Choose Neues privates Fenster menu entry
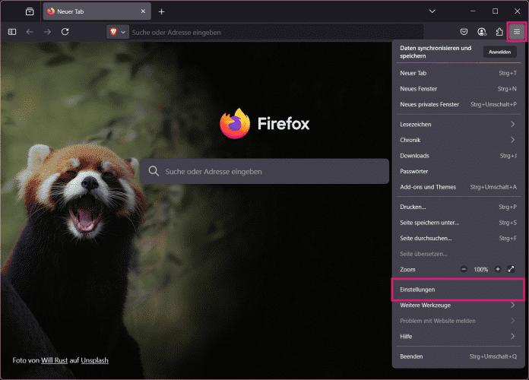The image size is (529, 380). pyautogui.click(x=429, y=104)
